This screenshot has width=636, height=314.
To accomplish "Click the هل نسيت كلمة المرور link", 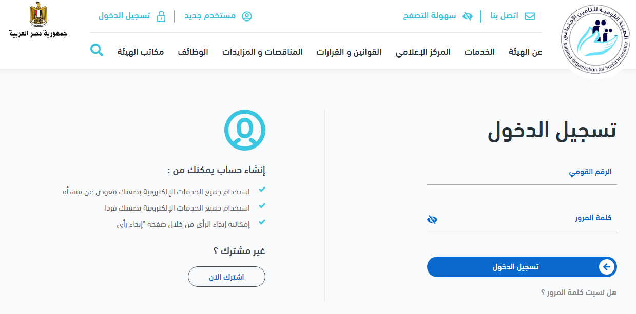I will [x=579, y=292].
